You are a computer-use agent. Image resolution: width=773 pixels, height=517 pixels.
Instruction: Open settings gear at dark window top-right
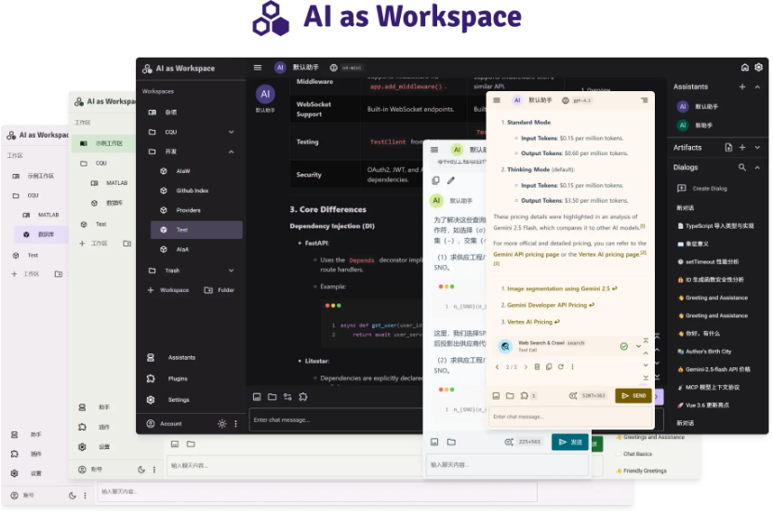(x=759, y=68)
